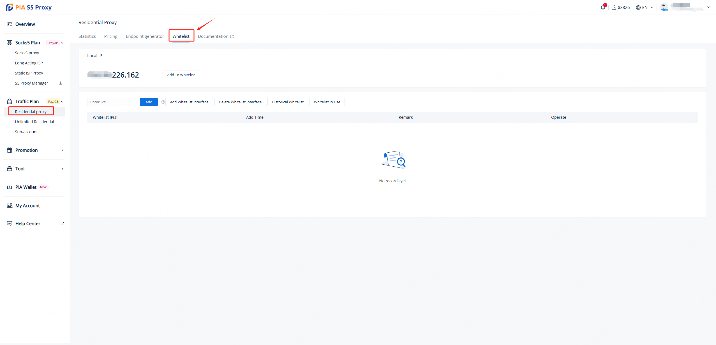Click the help question mark icon beside Add
716x345 pixels.
(163, 102)
